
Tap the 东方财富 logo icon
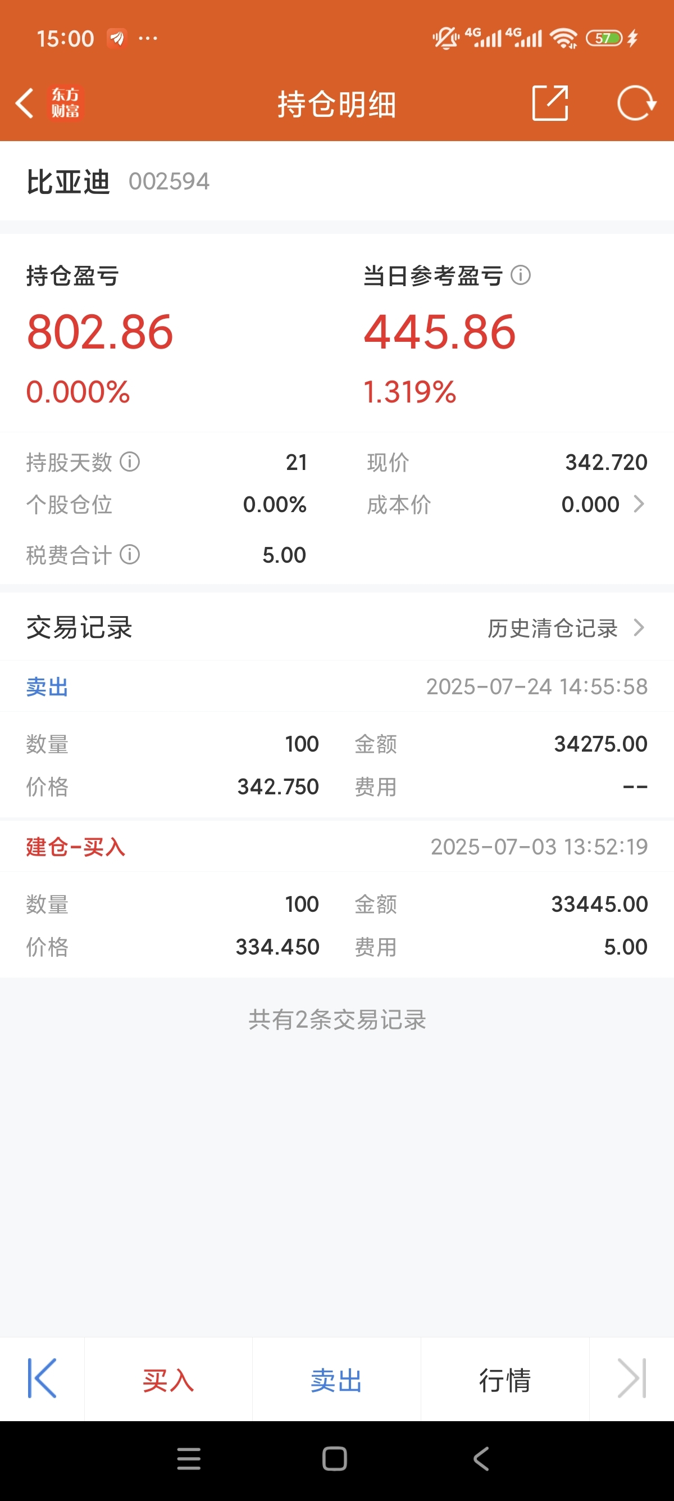click(x=65, y=103)
